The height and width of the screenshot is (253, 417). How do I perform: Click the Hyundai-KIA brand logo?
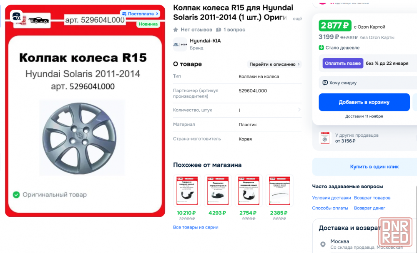point(180,44)
